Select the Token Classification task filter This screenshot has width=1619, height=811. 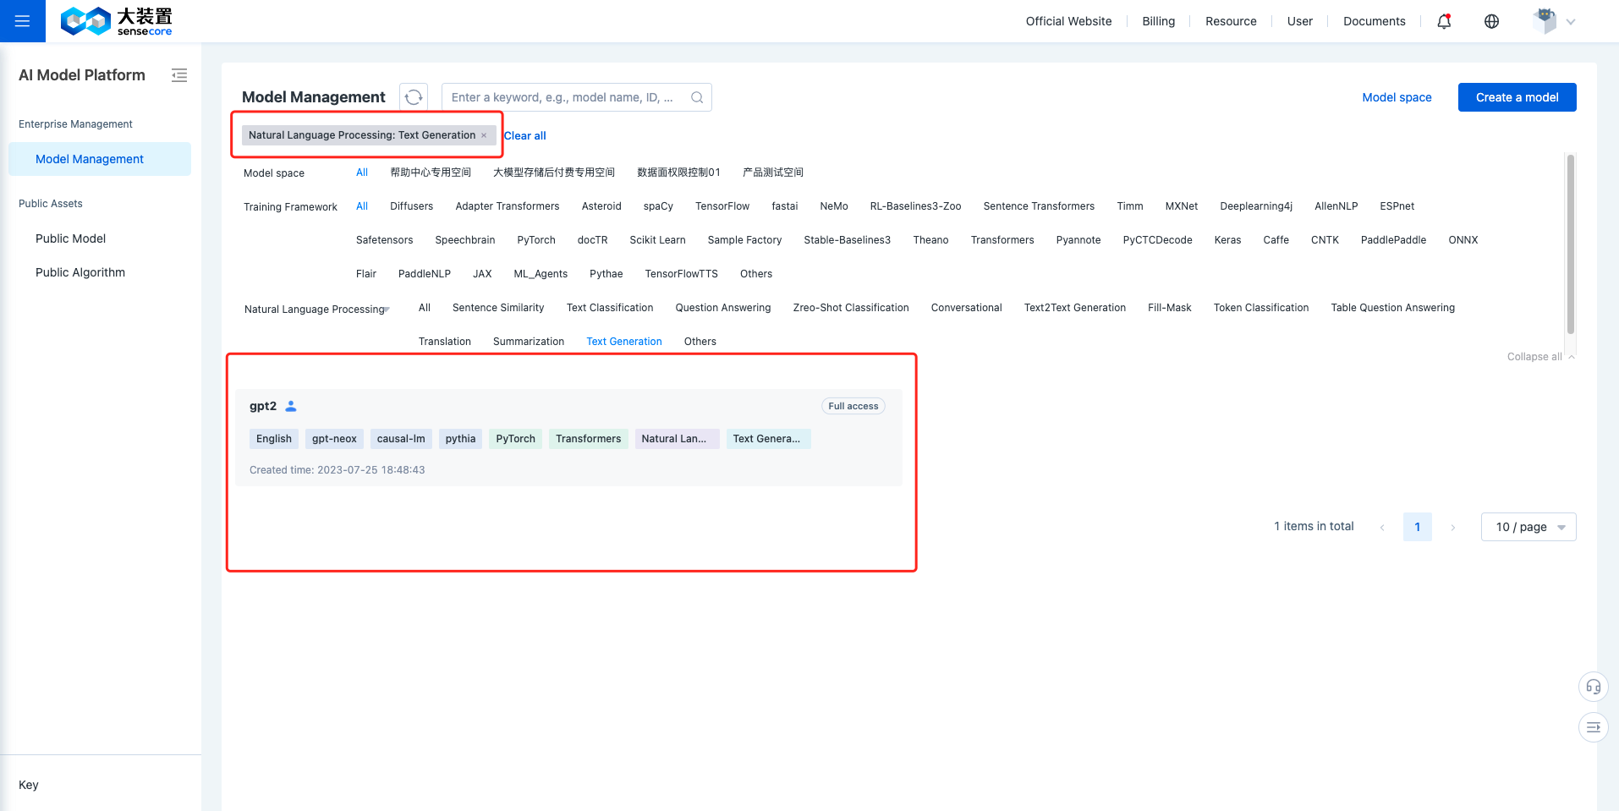(1260, 308)
